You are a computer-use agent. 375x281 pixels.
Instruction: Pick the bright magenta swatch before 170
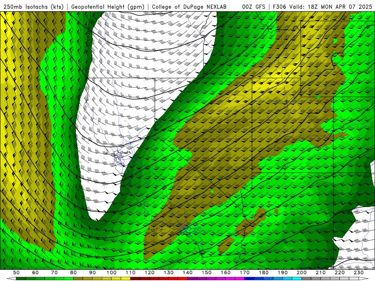[240, 279]
